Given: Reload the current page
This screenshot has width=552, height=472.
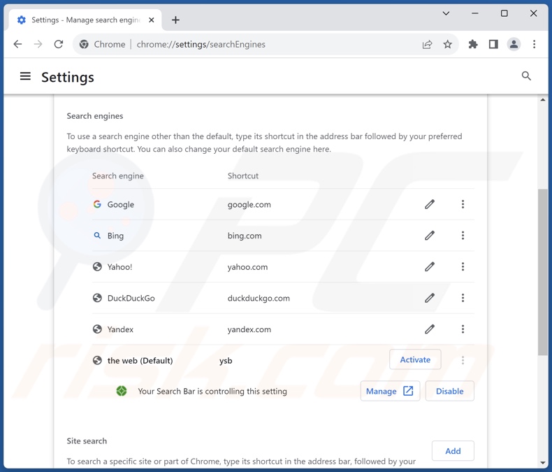Looking at the screenshot, I should tap(59, 44).
